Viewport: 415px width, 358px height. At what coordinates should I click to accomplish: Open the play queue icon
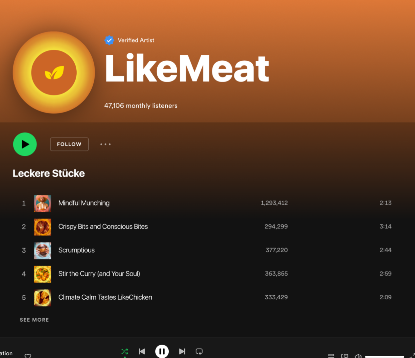331,356
